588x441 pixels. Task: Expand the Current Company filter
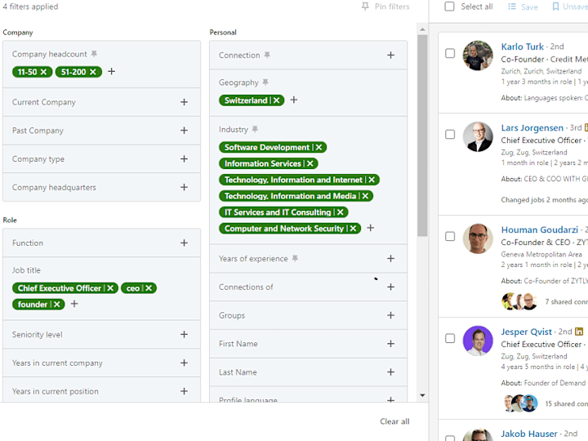point(101,102)
